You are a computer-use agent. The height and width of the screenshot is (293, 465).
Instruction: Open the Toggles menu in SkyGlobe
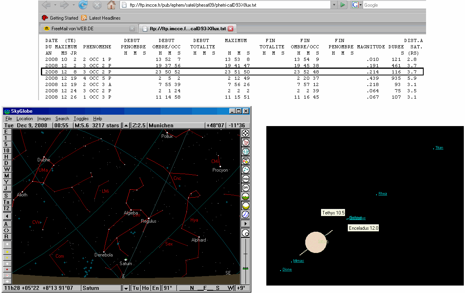point(81,119)
